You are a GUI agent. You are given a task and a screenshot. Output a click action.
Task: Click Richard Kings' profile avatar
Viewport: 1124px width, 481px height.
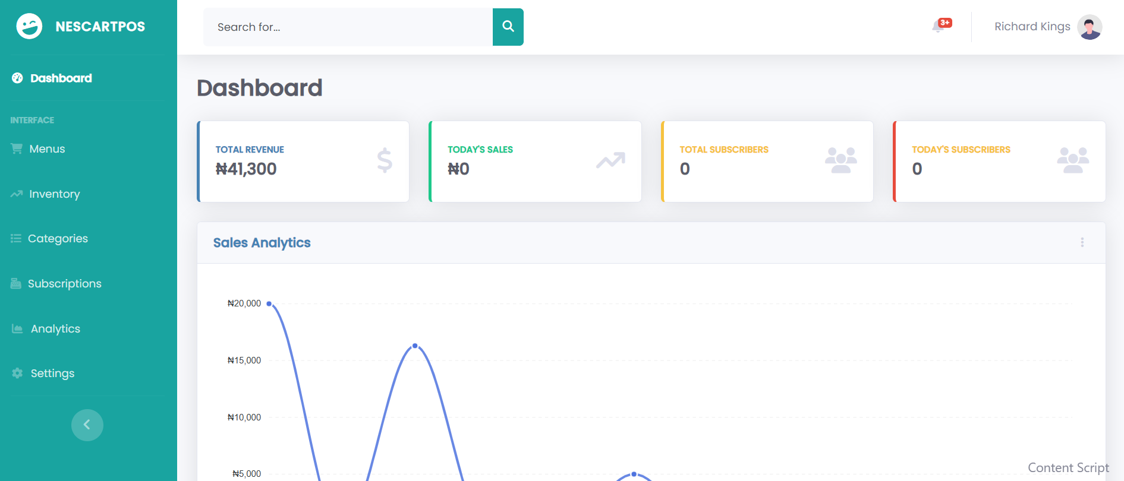click(x=1089, y=27)
